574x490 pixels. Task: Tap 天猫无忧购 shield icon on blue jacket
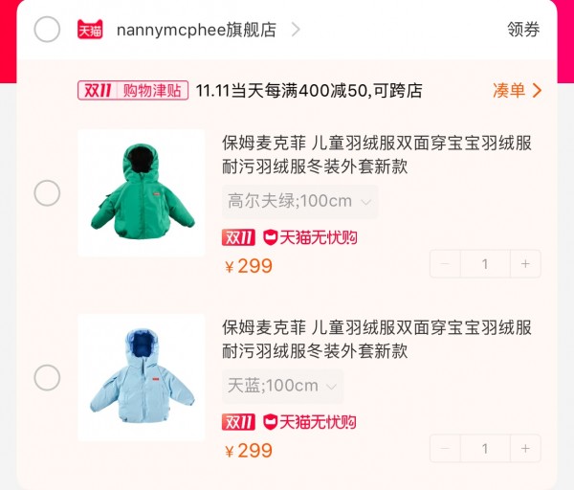click(270, 422)
